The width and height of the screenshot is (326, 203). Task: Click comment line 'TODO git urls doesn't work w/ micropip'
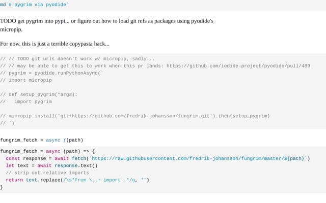click(x=77, y=59)
